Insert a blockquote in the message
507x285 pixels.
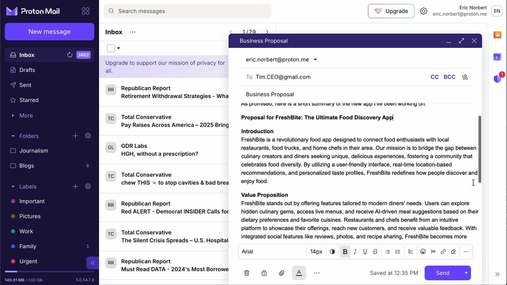[x=433, y=252]
